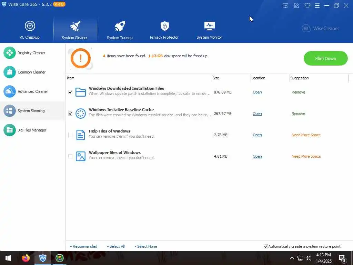
Task: Show hidden system tray icons
Action: point(292,258)
